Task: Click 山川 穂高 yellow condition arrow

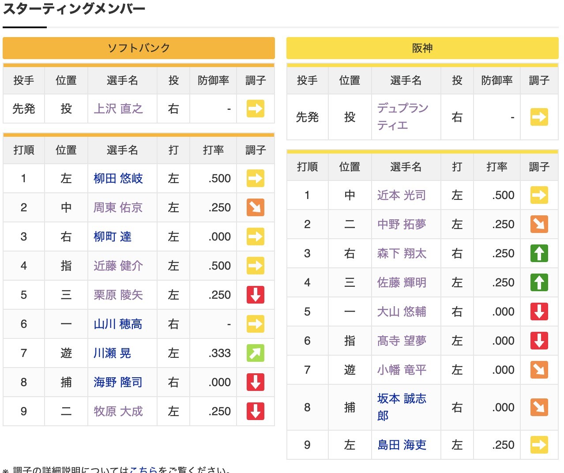Action: tap(256, 324)
